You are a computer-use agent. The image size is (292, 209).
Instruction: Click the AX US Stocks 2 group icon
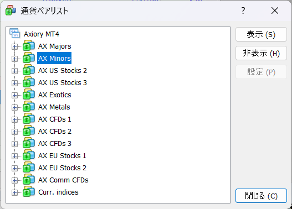click(29, 70)
